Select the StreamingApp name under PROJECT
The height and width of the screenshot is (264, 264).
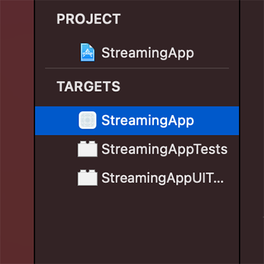coord(148,53)
